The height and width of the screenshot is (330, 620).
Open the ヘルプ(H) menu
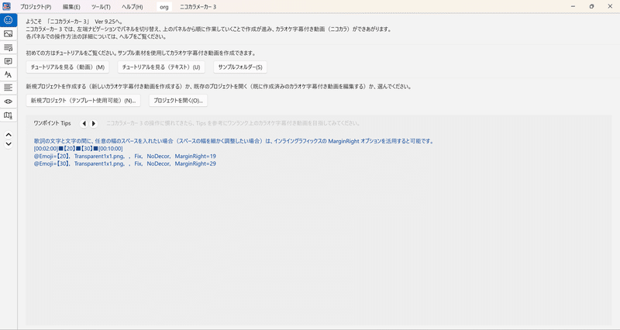tap(132, 7)
